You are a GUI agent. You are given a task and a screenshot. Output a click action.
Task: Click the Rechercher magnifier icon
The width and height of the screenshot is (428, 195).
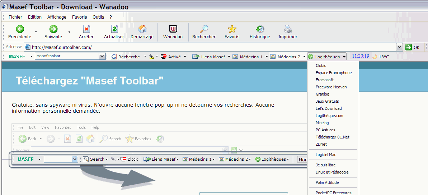(x=204, y=29)
